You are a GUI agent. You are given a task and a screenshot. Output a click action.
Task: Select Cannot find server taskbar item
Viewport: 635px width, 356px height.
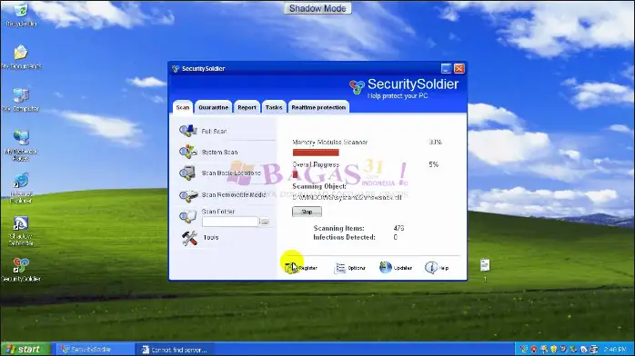(x=175, y=350)
